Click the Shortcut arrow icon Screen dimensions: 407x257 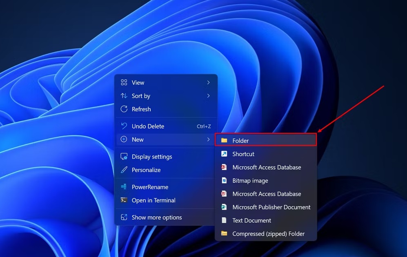(x=224, y=154)
